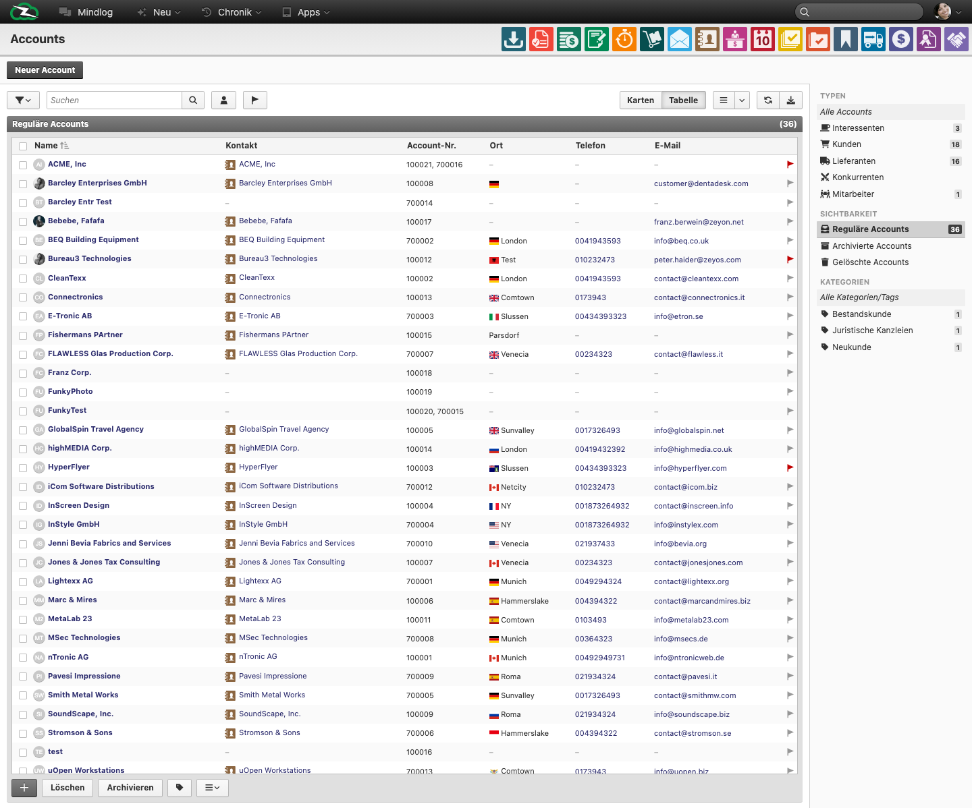The image size is (972, 808).
Task: Check the box for Connectronics
Action: 23,297
